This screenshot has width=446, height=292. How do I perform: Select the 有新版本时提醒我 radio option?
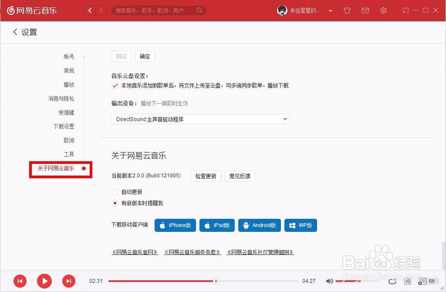(115, 203)
